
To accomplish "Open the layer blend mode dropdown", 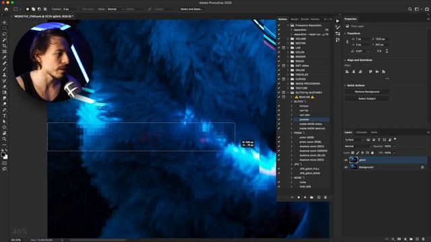I will [x=358, y=147].
